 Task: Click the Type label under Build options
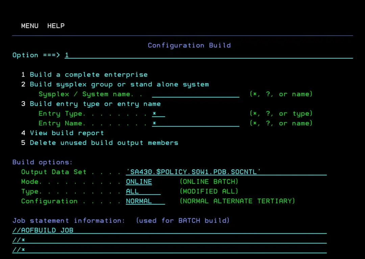[30, 191]
